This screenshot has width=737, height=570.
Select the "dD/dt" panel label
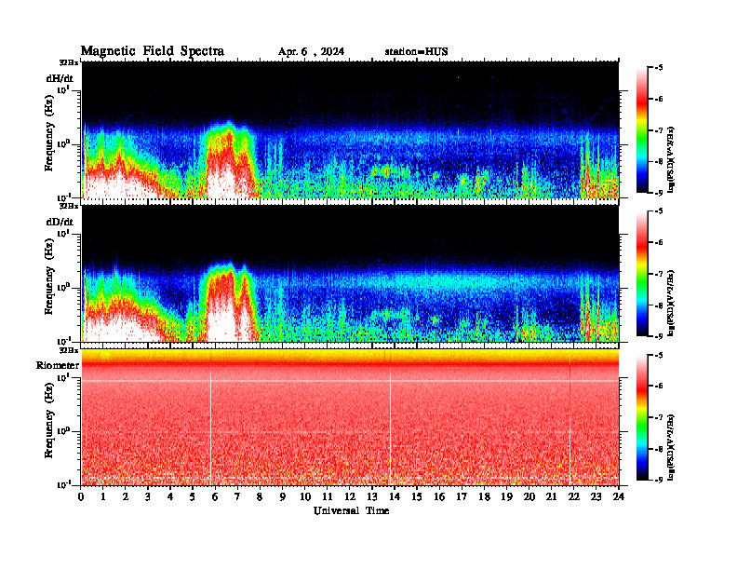60,222
